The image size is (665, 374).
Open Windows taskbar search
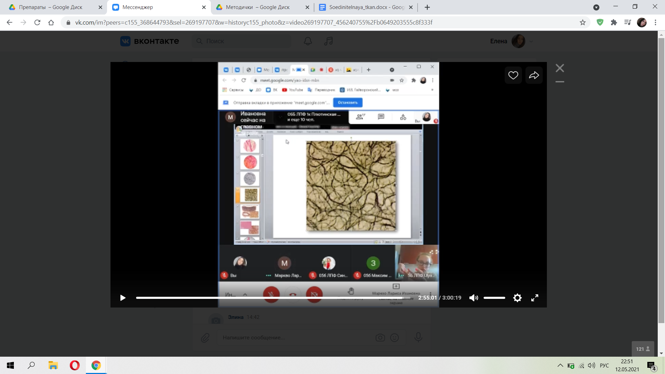coord(31,365)
